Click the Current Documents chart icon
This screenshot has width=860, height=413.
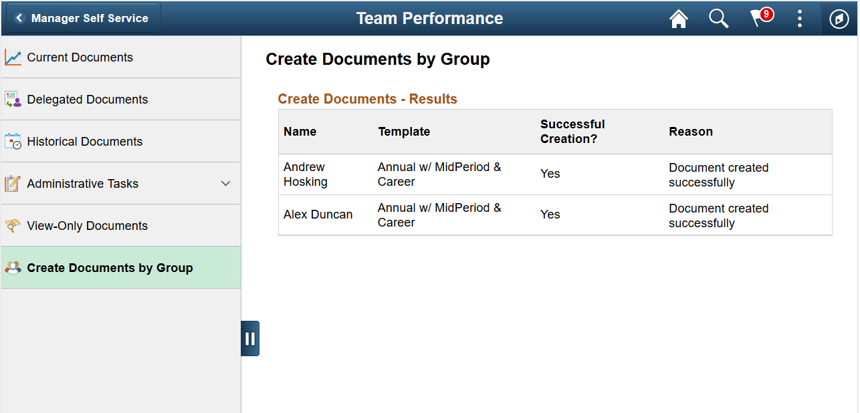tap(13, 57)
